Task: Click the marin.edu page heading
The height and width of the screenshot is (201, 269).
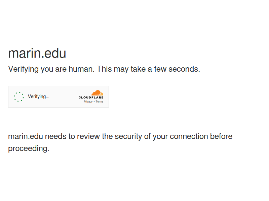Action: pyautogui.click(x=37, y=53)
